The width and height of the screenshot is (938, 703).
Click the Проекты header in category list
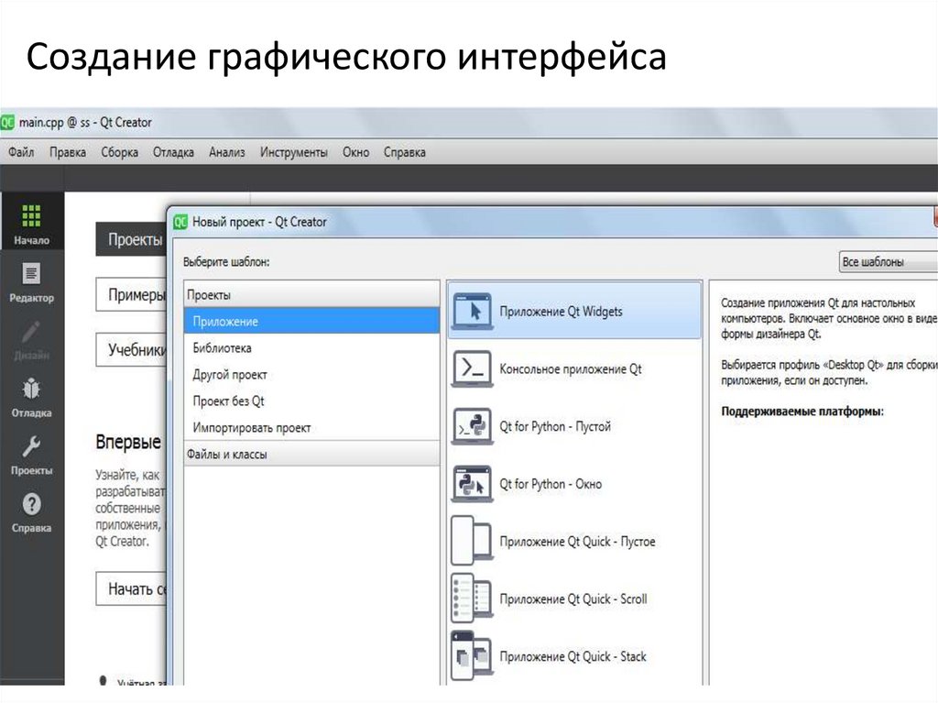pyautogui.click(x=311, y=294)
